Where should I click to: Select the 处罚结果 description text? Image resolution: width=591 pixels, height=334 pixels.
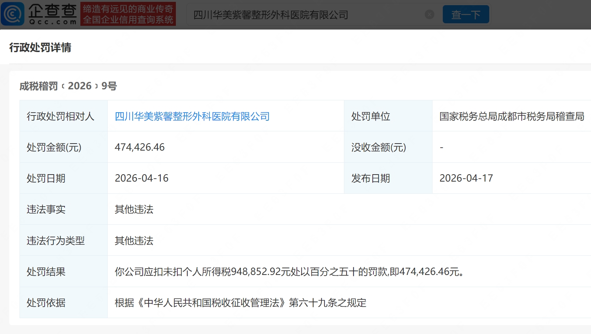coord(290,272)
